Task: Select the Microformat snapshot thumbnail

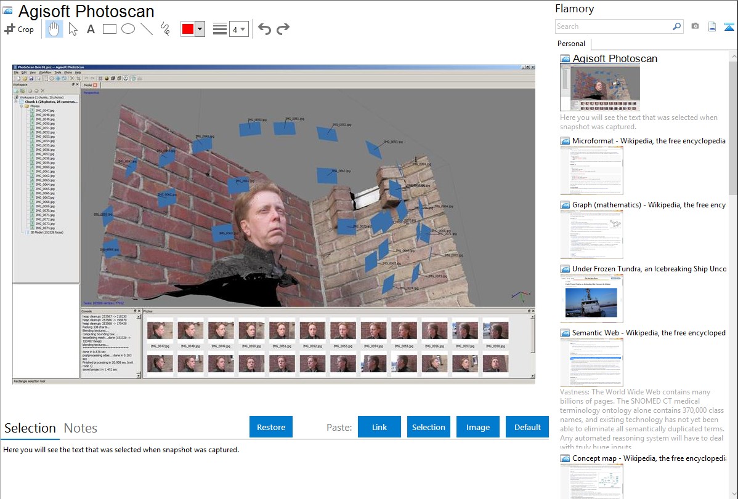Action: click(591, 170)
